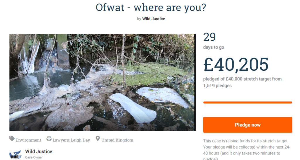
Task: Open Wild Justice case owner profile name
Action: 39,151
